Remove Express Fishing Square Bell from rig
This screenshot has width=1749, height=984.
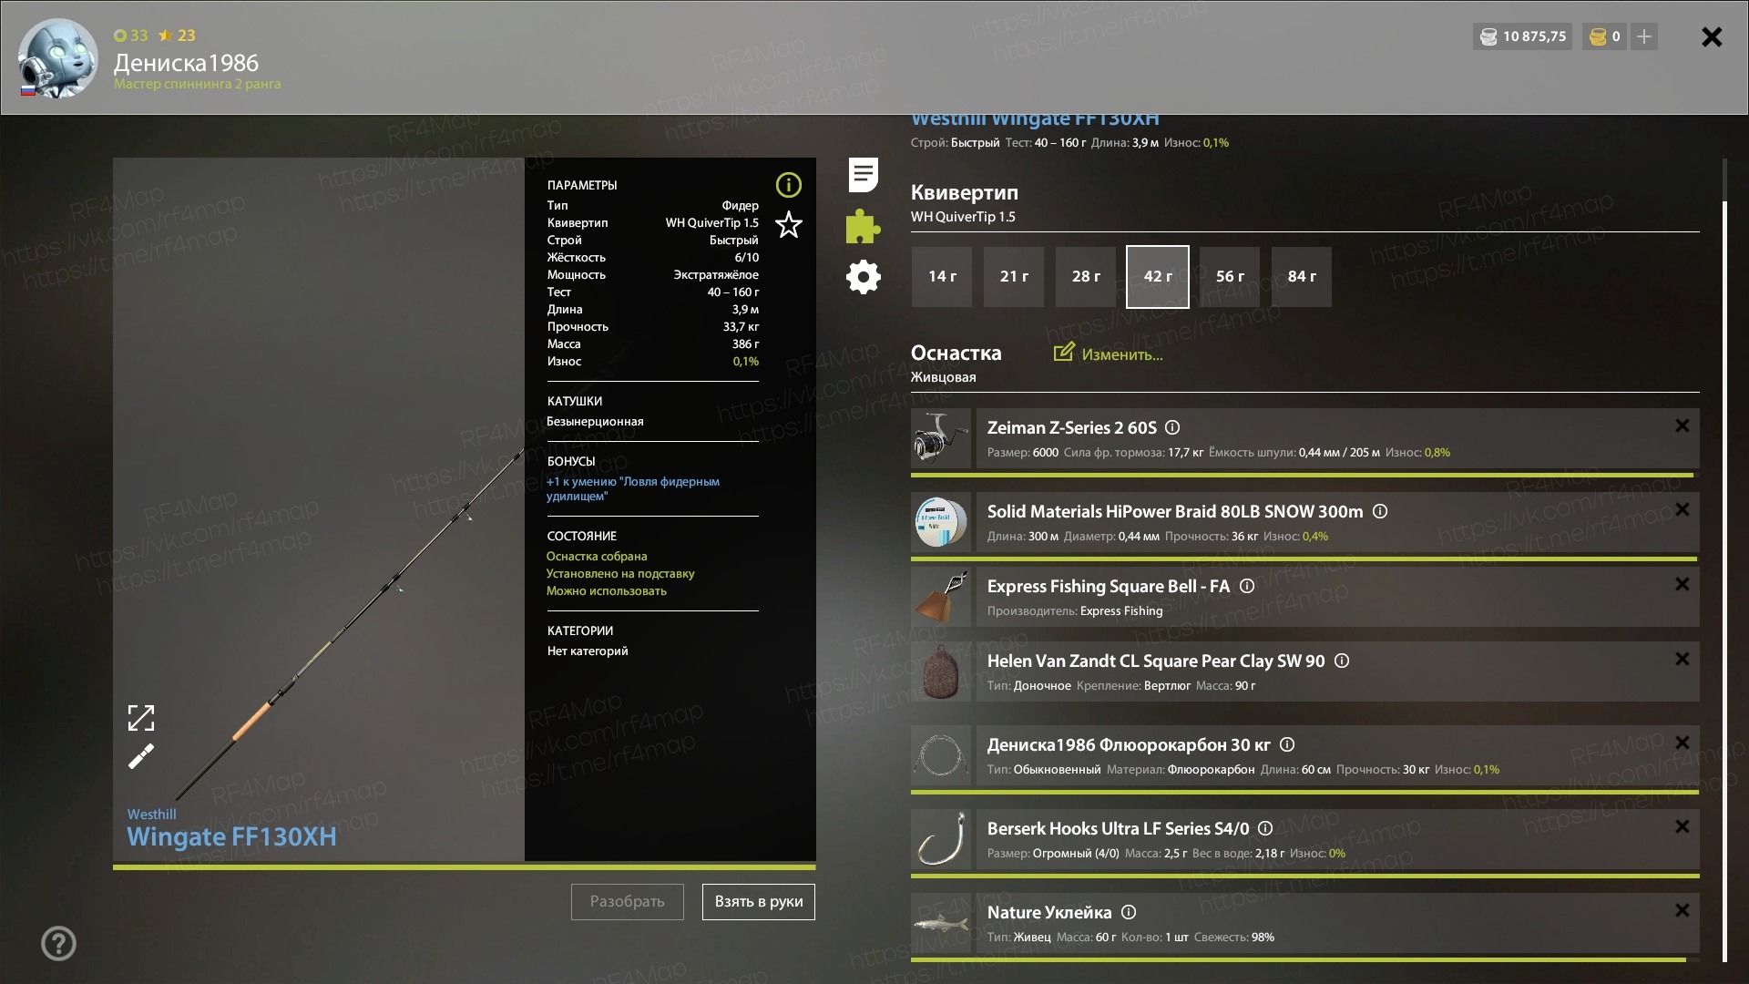(1683, 584)
